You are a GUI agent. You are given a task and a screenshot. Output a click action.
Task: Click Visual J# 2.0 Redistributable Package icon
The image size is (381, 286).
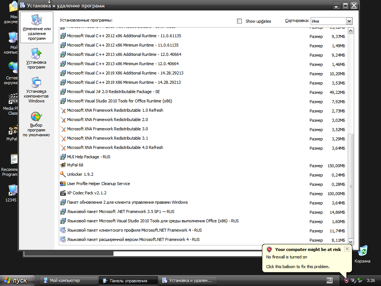(63, 92)
